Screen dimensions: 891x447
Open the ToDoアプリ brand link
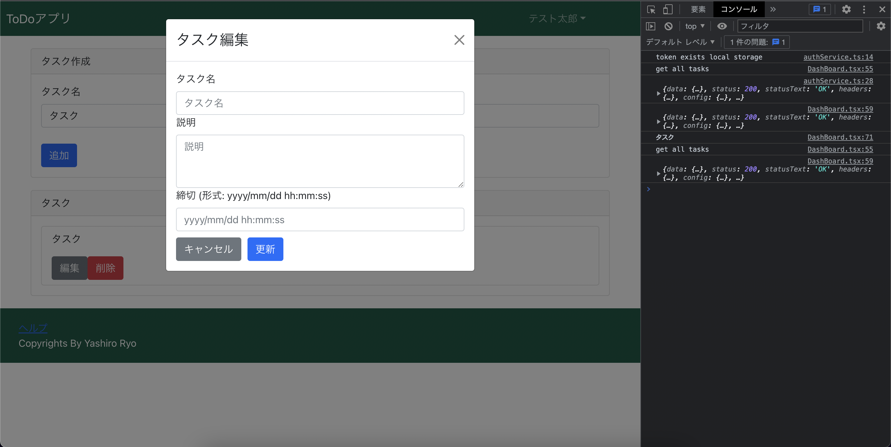coord(38,18)
